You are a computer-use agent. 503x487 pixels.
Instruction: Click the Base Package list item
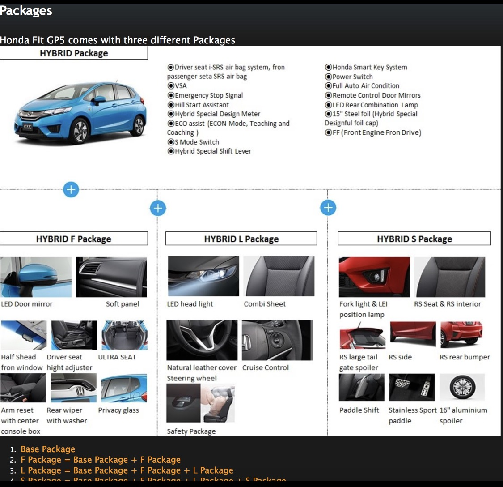coord(48,449)
